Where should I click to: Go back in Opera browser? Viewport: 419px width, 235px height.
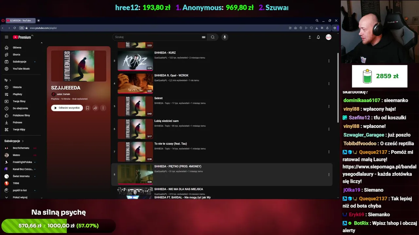point(3,28)
